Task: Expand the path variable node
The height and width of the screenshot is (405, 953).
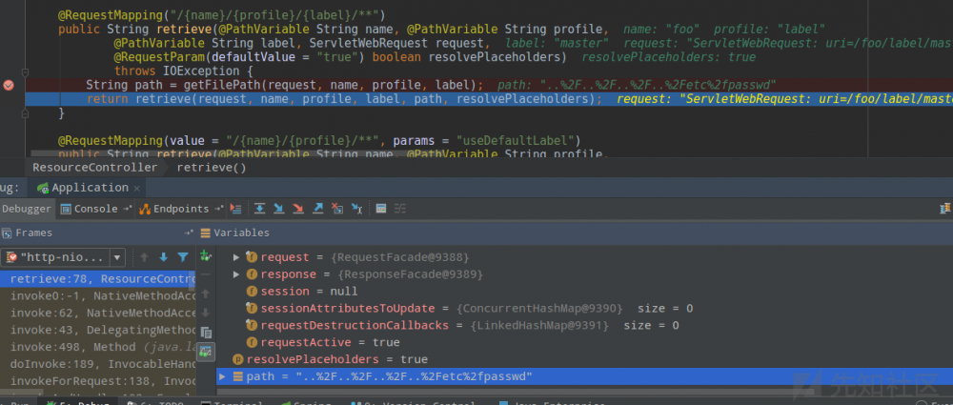Action: click(x=222, y=377)
